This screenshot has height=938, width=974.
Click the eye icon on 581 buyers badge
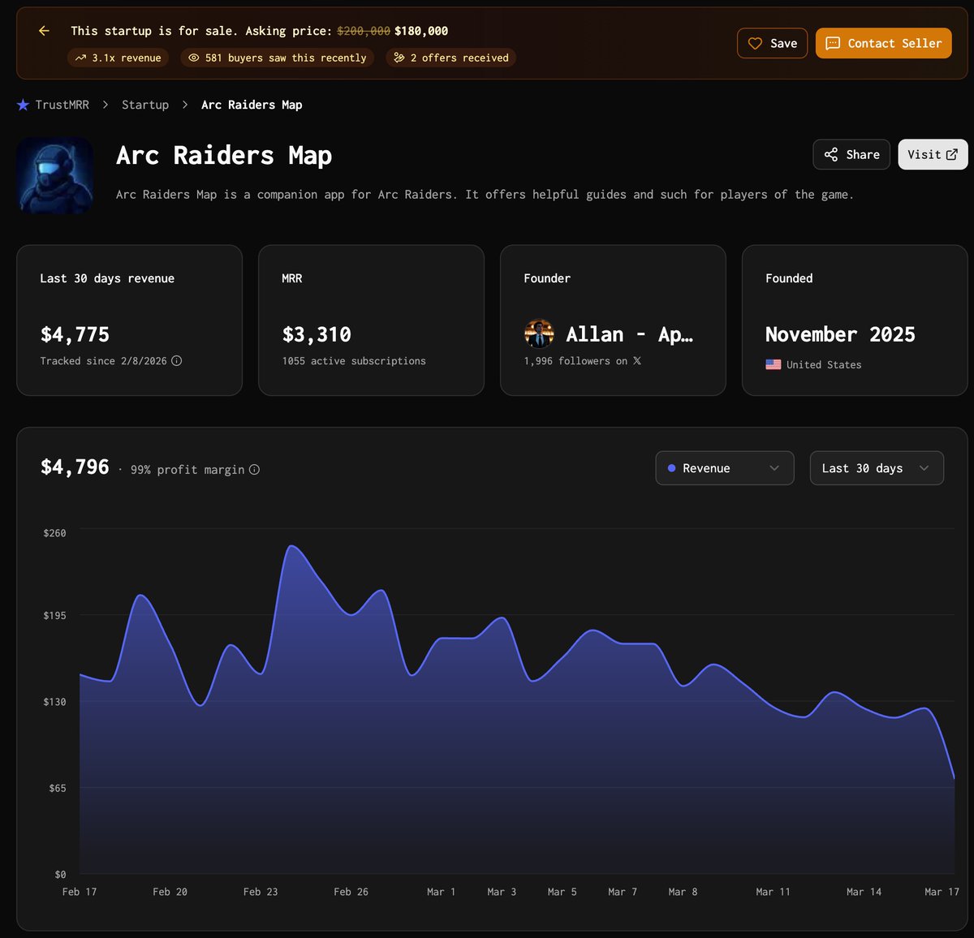click(193, 58)
